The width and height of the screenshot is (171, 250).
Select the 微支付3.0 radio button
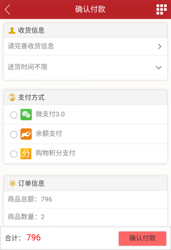[x=14, y=115]
